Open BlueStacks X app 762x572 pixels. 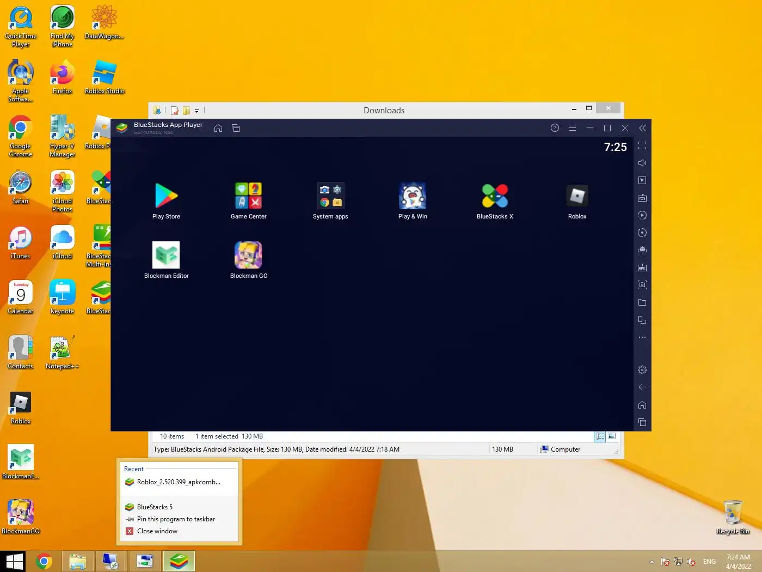495,200
